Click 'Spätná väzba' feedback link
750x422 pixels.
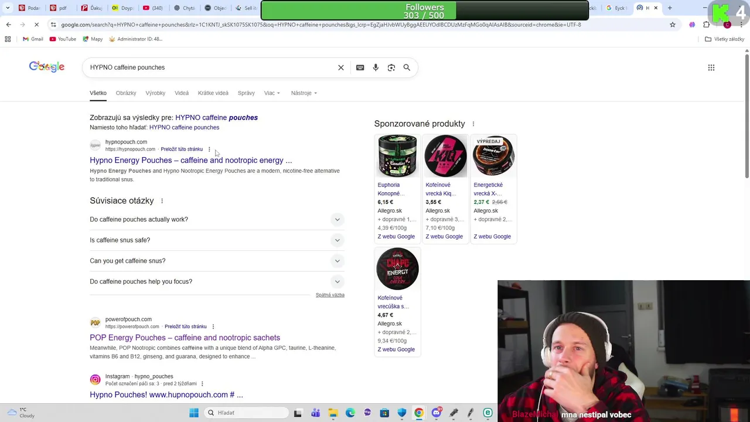coord(330,295)
